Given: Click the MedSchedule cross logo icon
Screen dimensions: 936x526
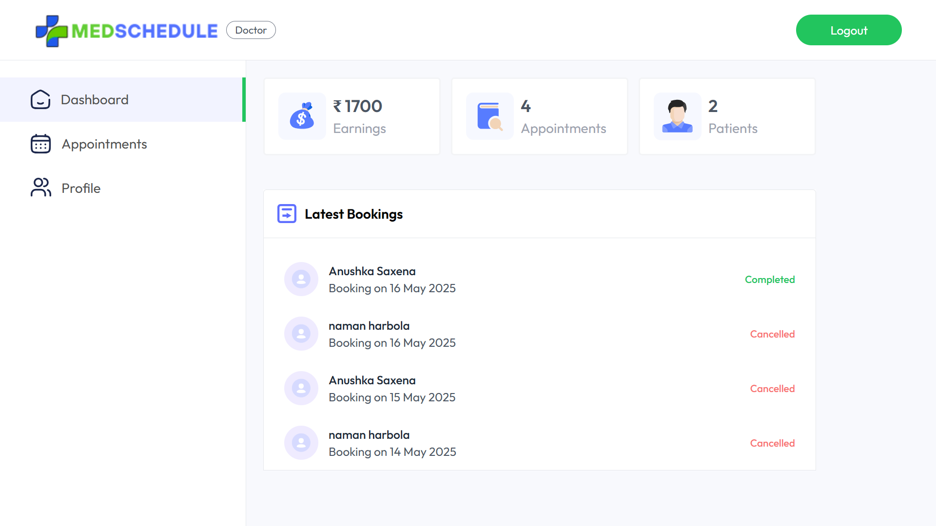Looking at the screenshot, I should pos(52,31).
